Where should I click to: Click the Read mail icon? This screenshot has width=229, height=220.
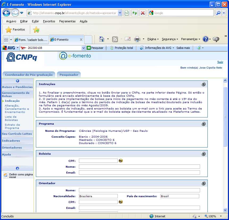tap(128, 39)
